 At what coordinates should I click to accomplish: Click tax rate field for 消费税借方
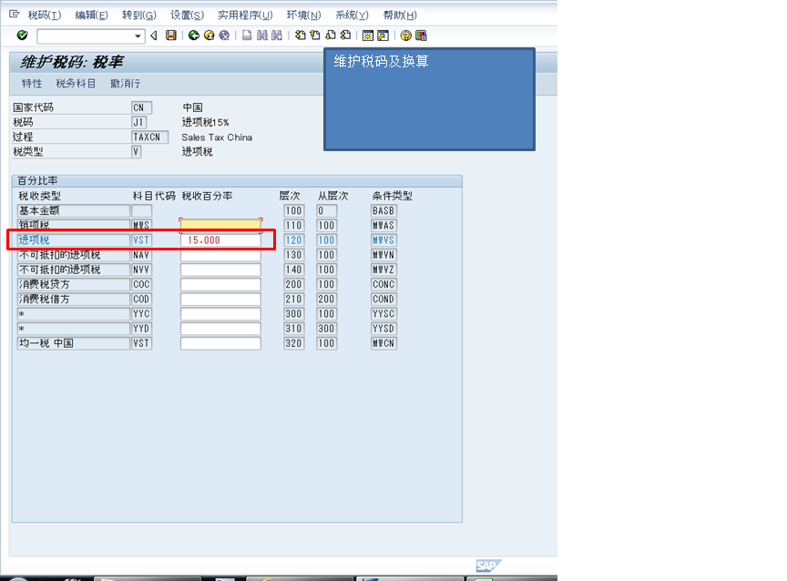tap(220, 299)
